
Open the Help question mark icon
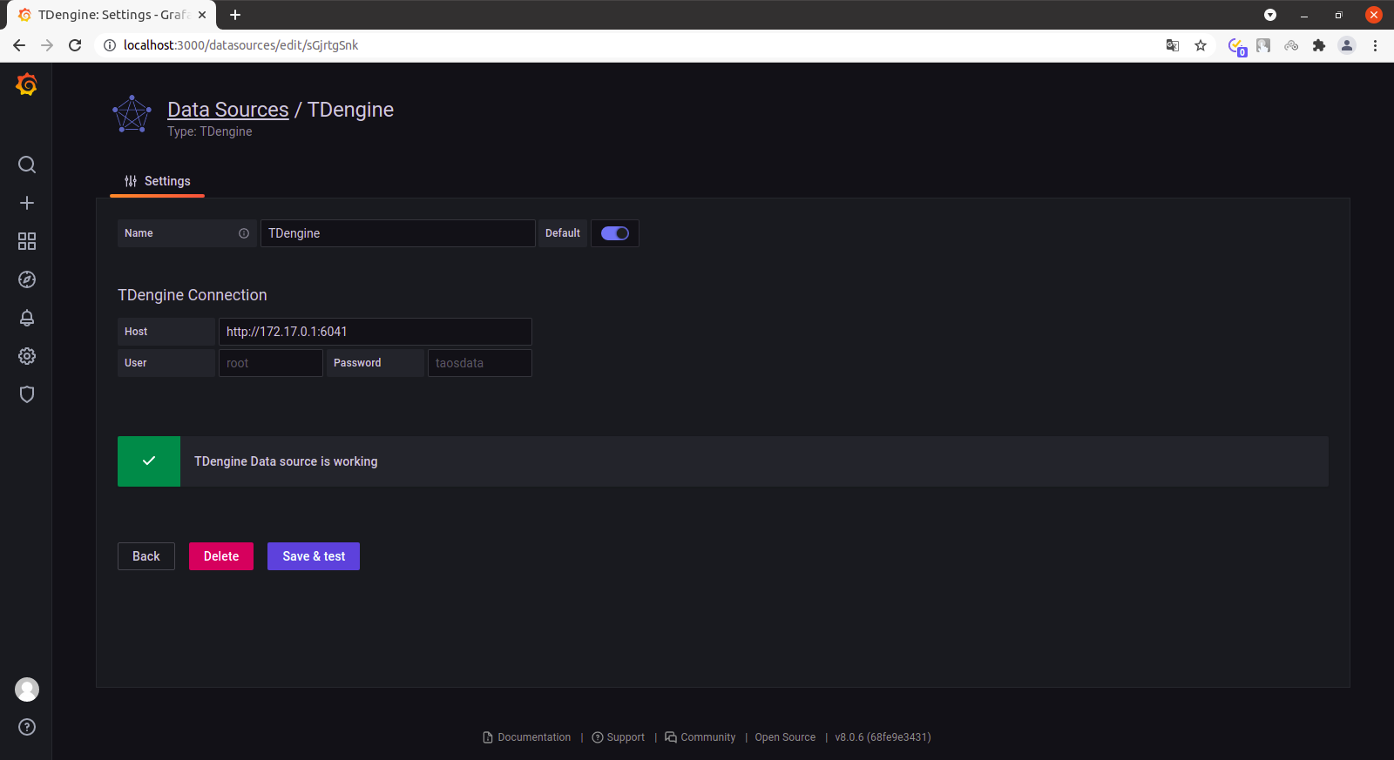[27, 727]
